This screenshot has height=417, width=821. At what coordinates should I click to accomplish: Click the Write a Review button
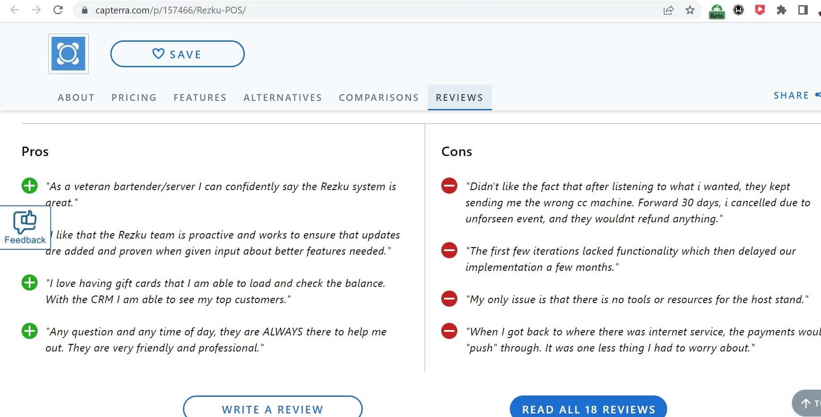tap(273, 407)
